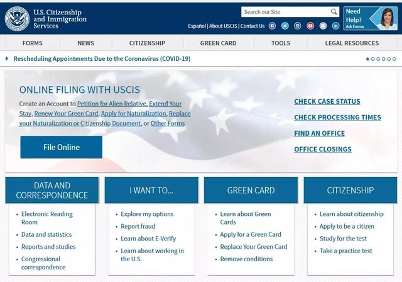This screenshot has width=402, height=282.
Task: Open the USCIS Instagram icon
Action: pos(297,26)
